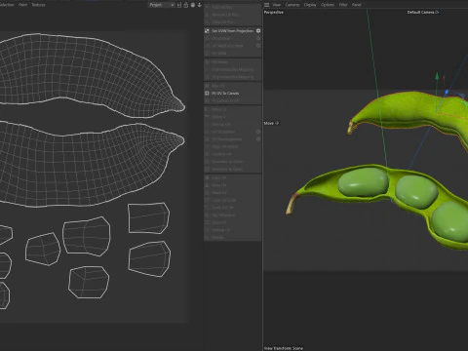Image resolution: width=468 pixels, height=351 pixels.
Task: Open the viewport Cameras menu
Action: (292, 5)
